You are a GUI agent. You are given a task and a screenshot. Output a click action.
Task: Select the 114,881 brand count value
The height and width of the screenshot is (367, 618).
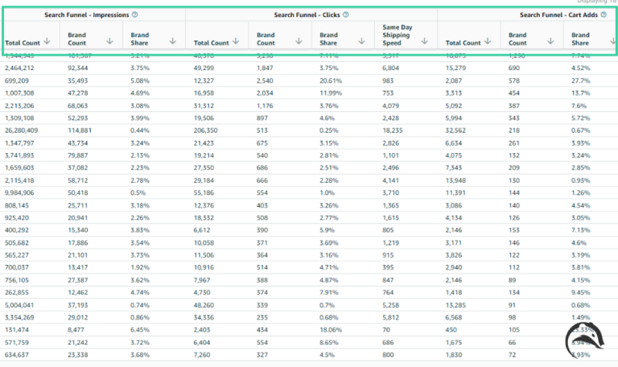point(80,130)
